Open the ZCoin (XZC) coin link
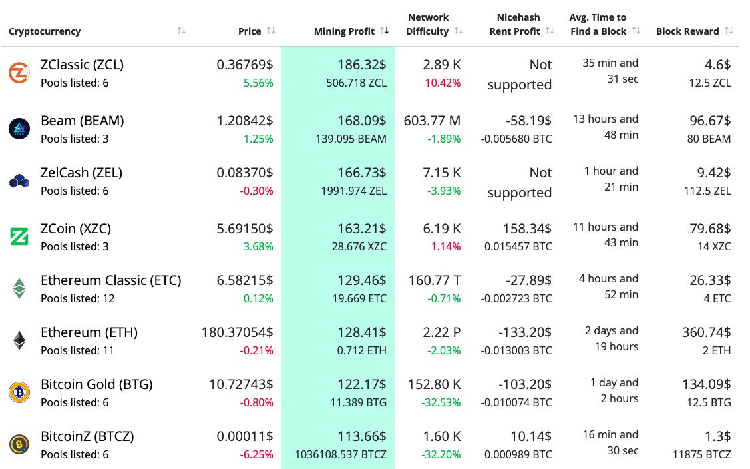 (76, 229)
